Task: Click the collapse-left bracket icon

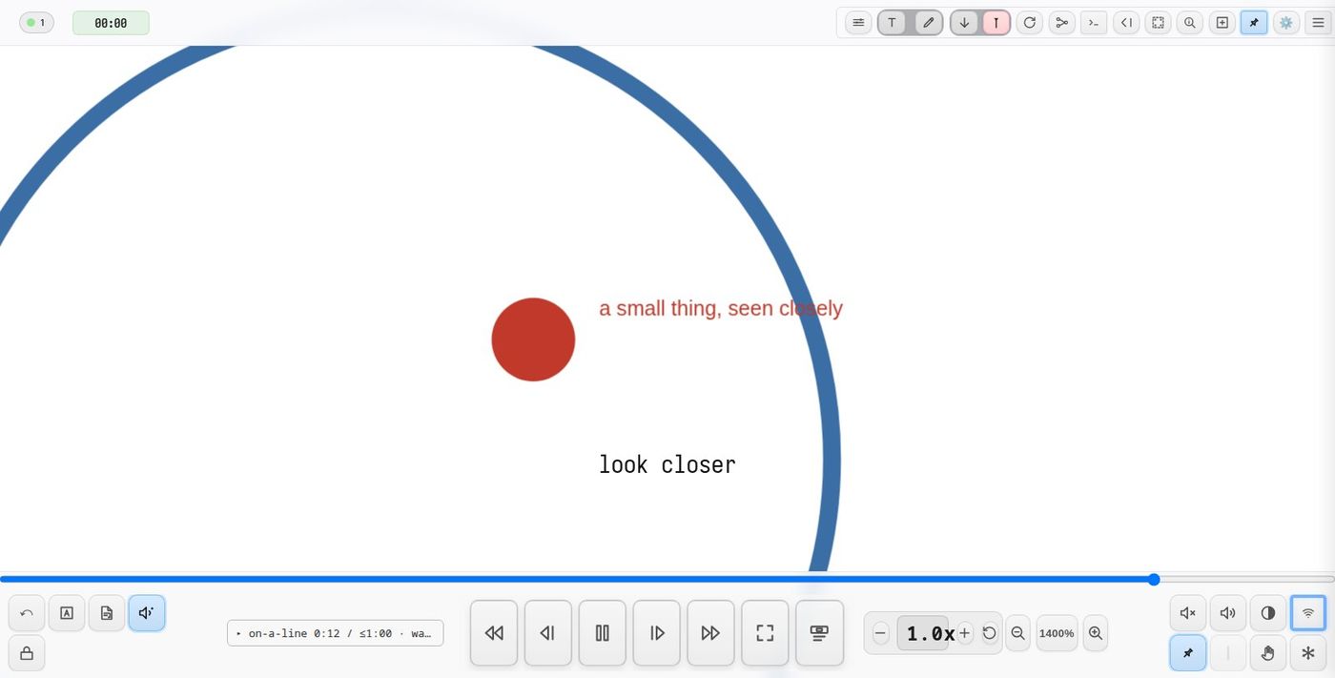Action: point(1126,23)
